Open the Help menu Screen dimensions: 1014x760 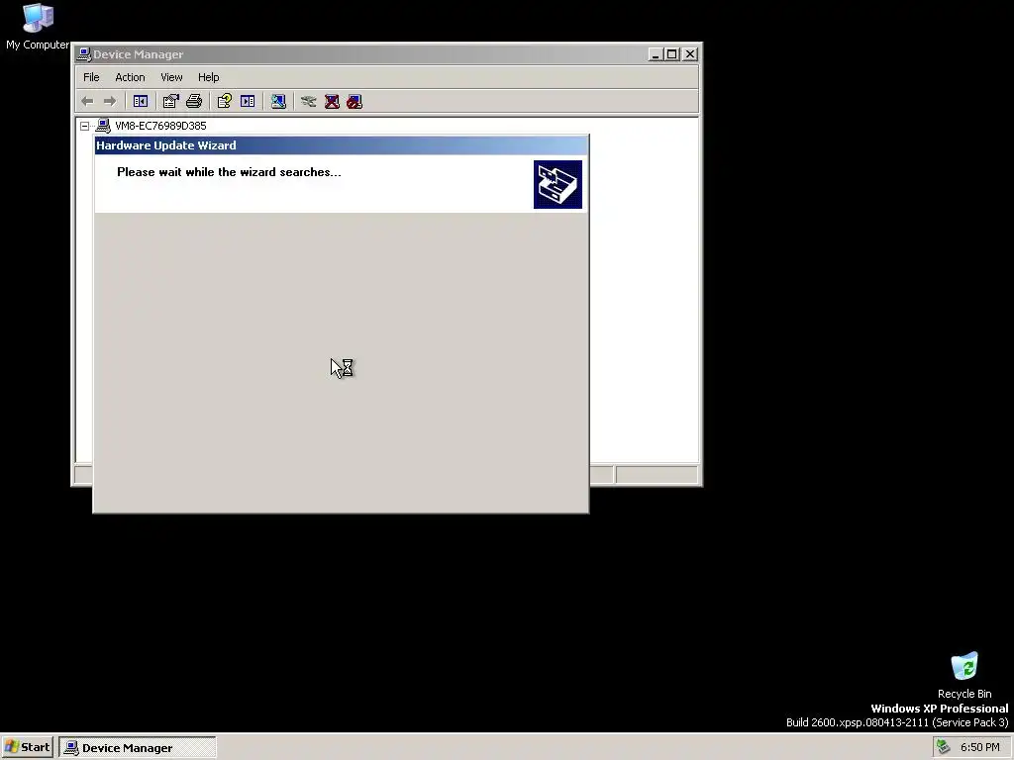(208, 77)
